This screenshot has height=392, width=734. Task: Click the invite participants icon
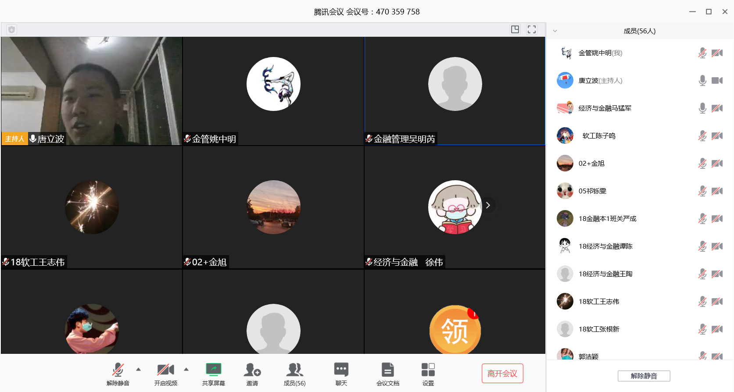pos(252,374)
